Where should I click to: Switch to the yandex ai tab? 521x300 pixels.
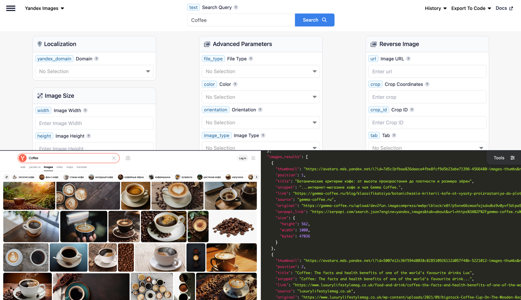(35, 167)
